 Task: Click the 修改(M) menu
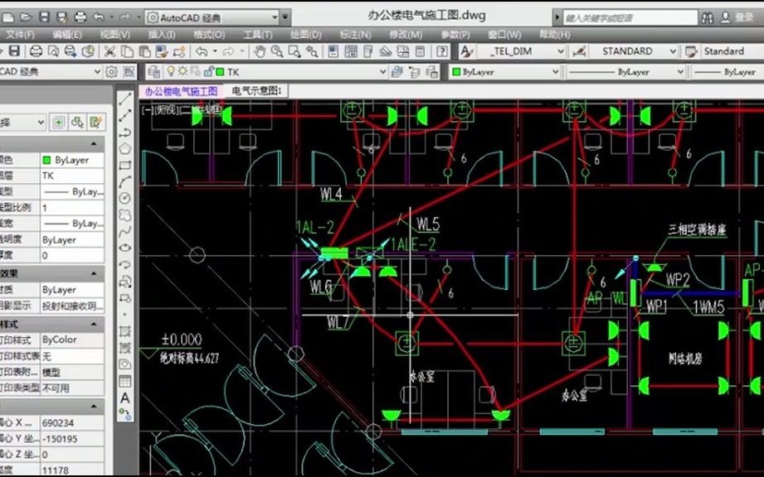406,35
